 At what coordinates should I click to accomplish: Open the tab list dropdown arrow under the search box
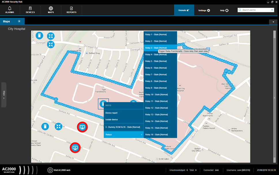pyautogui.click(x=273, y=22)
